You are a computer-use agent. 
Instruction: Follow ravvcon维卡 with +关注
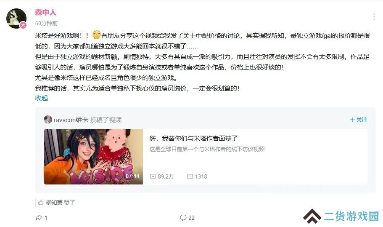pos(359,120)
